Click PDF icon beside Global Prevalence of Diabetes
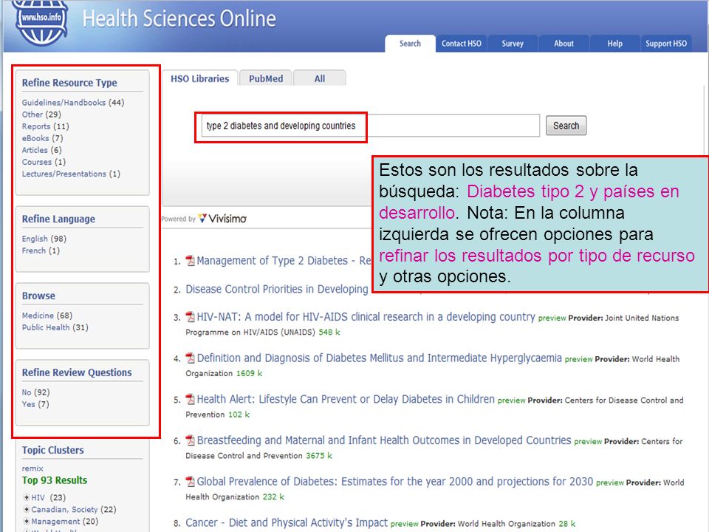The width and height of the screenshot is (709, 532). tap(191, 482)
